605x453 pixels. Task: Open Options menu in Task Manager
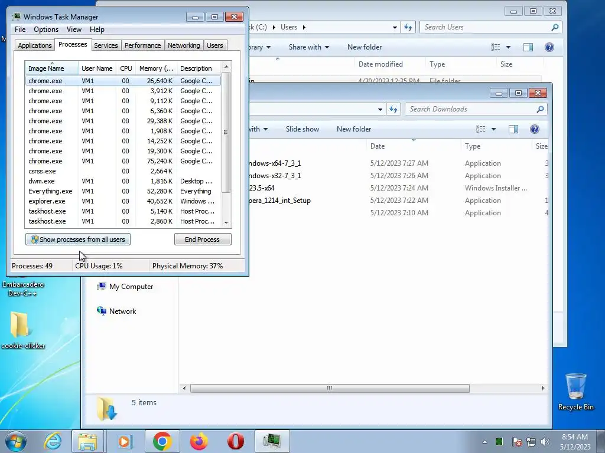tap(46, 29)
